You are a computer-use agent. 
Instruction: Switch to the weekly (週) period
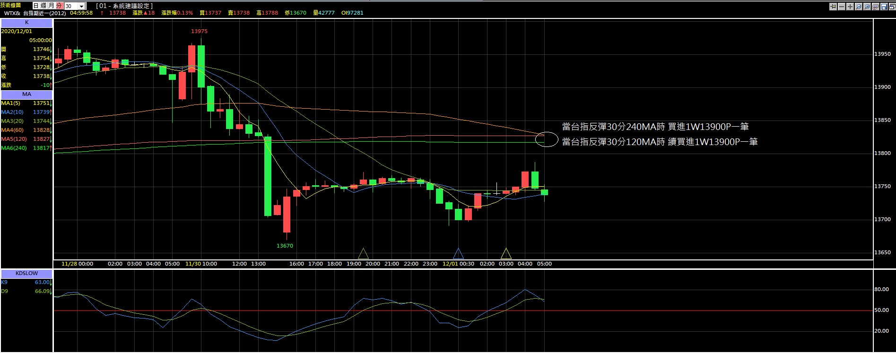[x=43, y=6]
